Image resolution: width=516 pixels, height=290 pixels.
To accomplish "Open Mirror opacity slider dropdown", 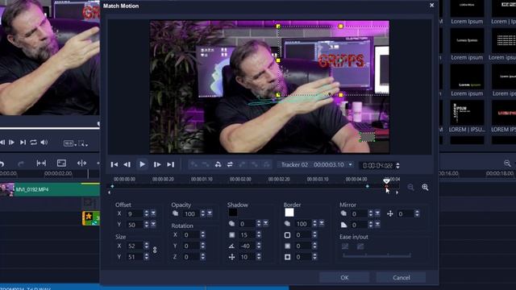I will point(377,213).
